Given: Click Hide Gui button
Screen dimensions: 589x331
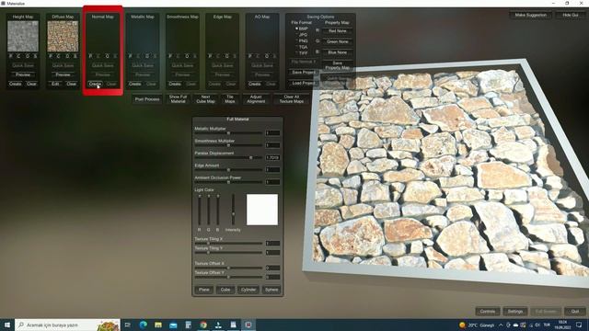Looking at the screenshot, I should 571,15.
